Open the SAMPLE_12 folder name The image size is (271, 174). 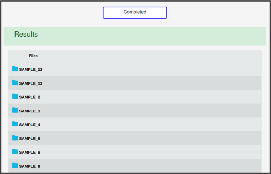click(x=31, y=70)
